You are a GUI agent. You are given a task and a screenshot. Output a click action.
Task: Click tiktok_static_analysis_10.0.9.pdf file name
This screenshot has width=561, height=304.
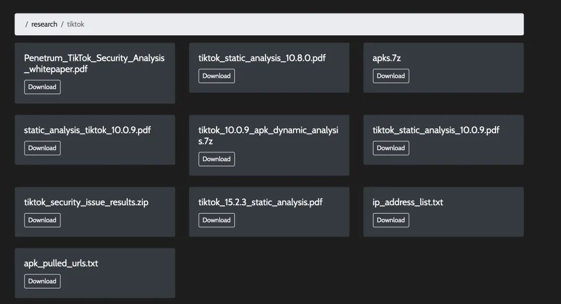coord(436,130)
